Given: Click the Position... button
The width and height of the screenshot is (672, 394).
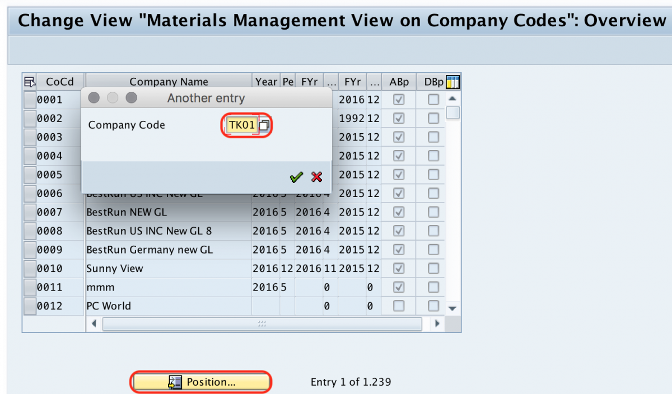Looking at the screenshot, I should 200,382.
